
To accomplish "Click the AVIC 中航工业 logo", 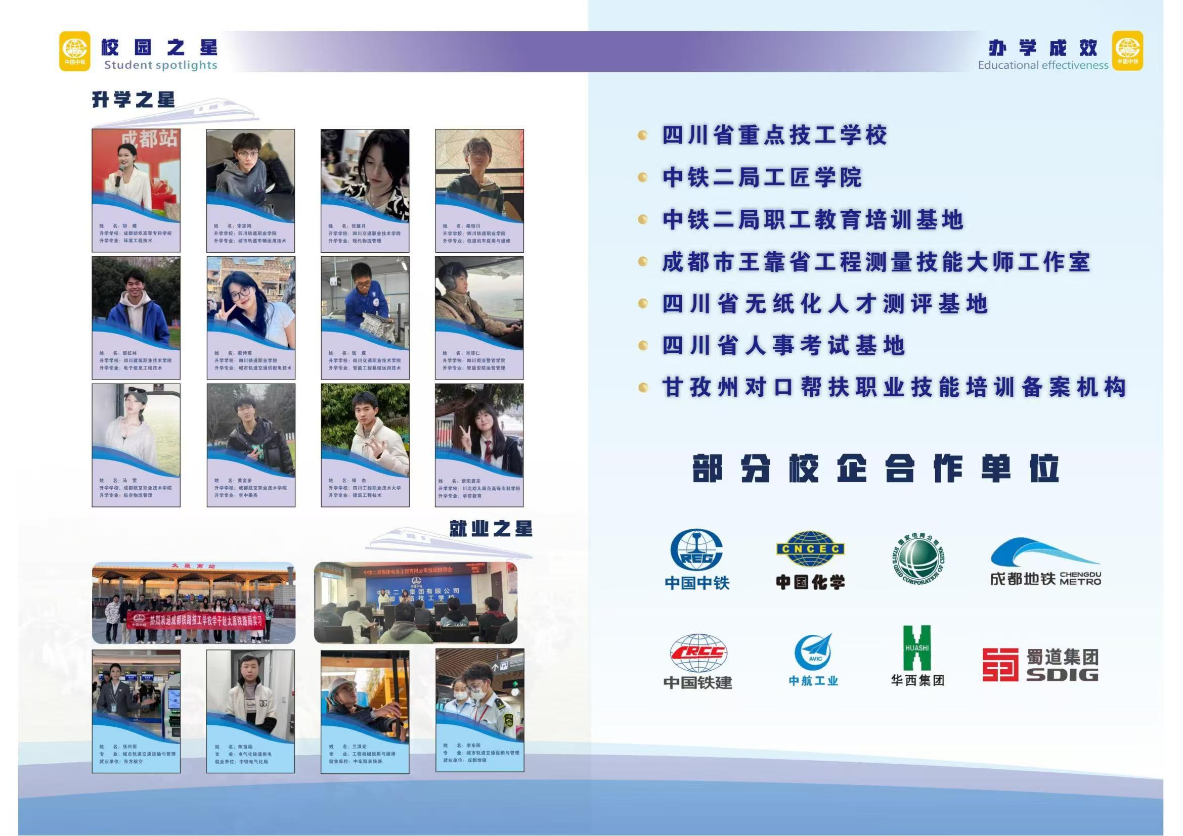I will (813, 660).
